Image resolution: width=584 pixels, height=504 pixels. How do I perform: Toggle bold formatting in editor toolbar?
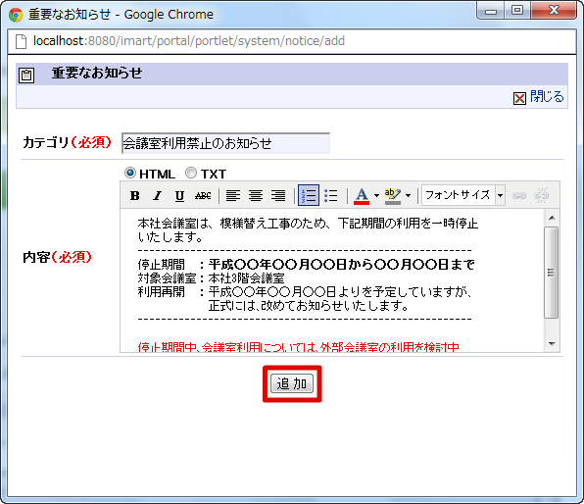click(x=135, y=195)
